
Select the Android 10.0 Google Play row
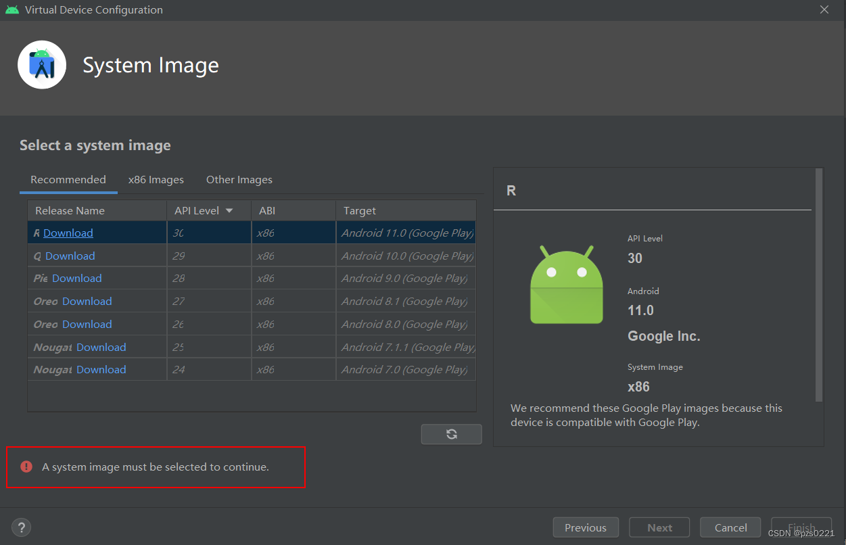(x=271, y=255)
